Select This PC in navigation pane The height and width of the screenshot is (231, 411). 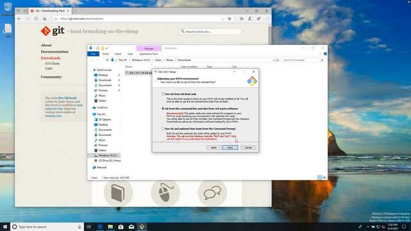(101, 114)
